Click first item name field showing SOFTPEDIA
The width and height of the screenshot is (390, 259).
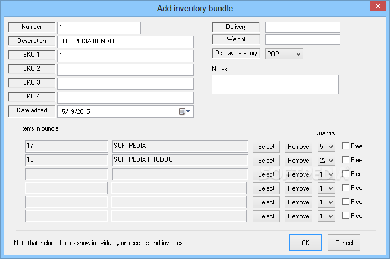(x=180, y=146)
